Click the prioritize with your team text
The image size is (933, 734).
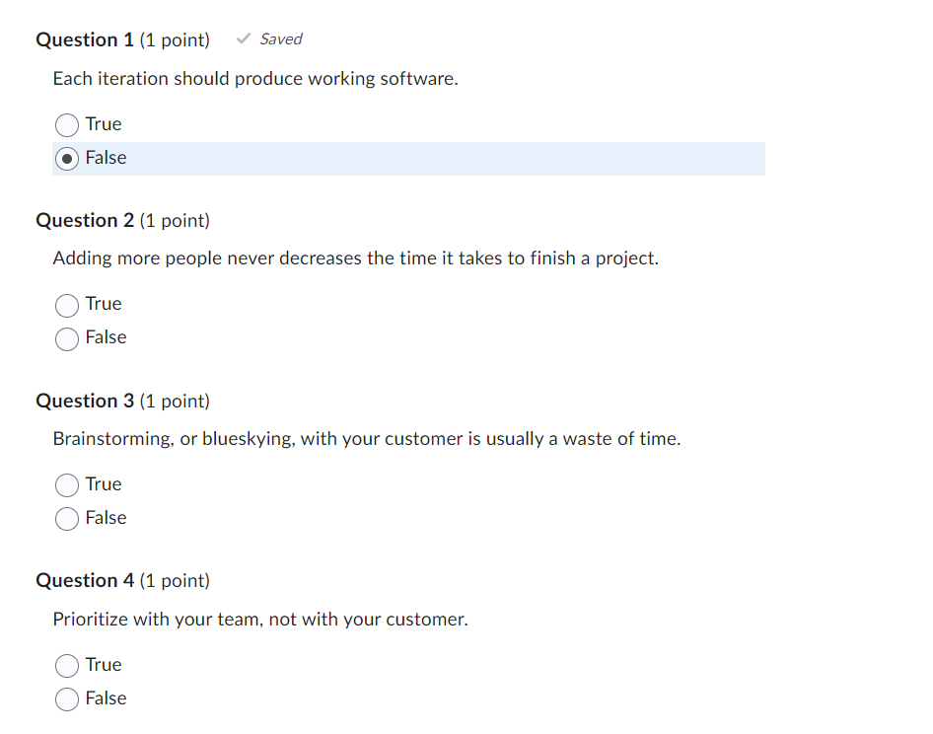(x=259, y=619)
